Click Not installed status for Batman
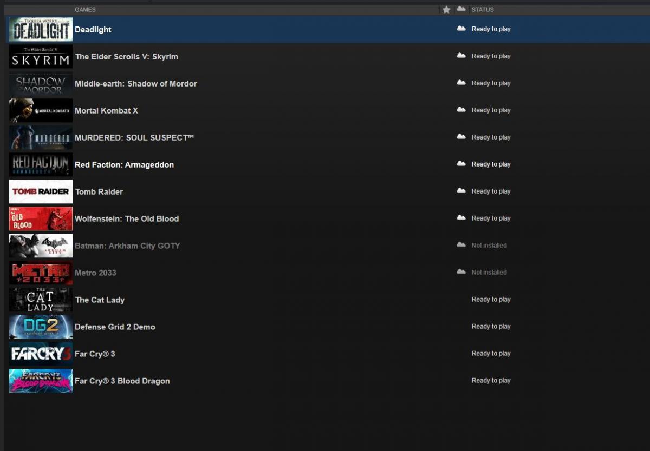This screenshot has width=650, height=451. point(489,246)
